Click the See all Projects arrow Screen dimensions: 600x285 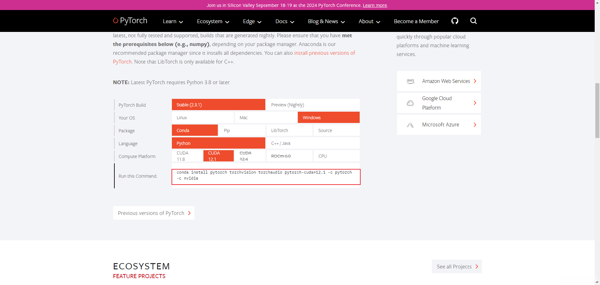pyautogui.click(x=477, y=267)
